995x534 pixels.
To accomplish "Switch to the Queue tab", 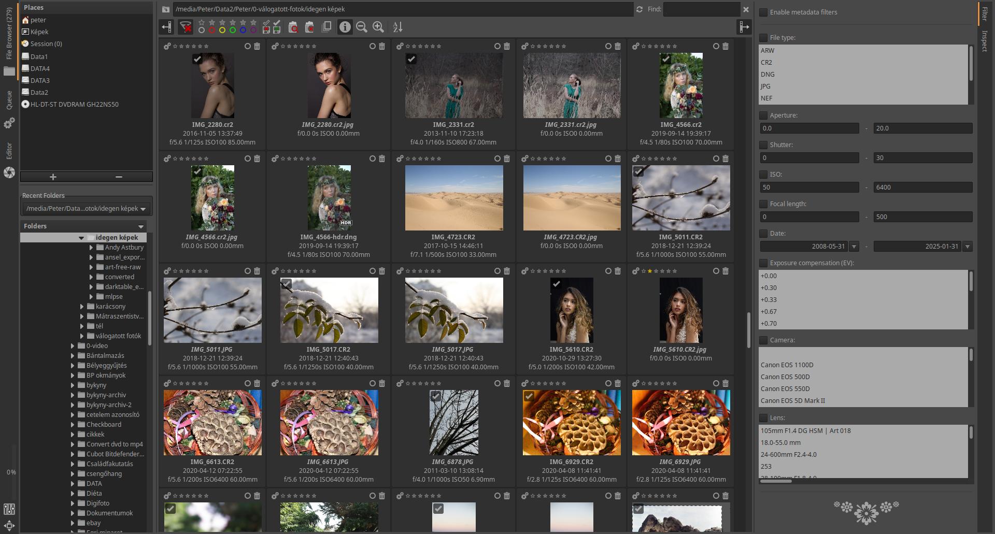I will click(9, 100).
